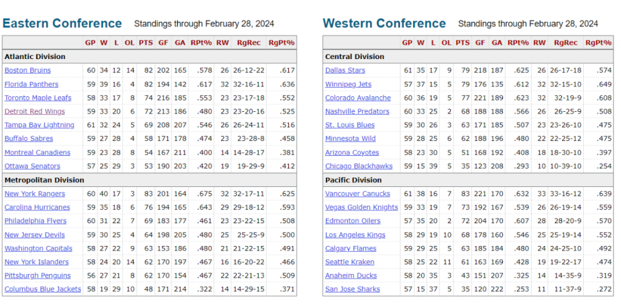Screen dimensions: 621x305
Task: Open the Columbus Blue Jackets link
Action: (x=42, y=289)
